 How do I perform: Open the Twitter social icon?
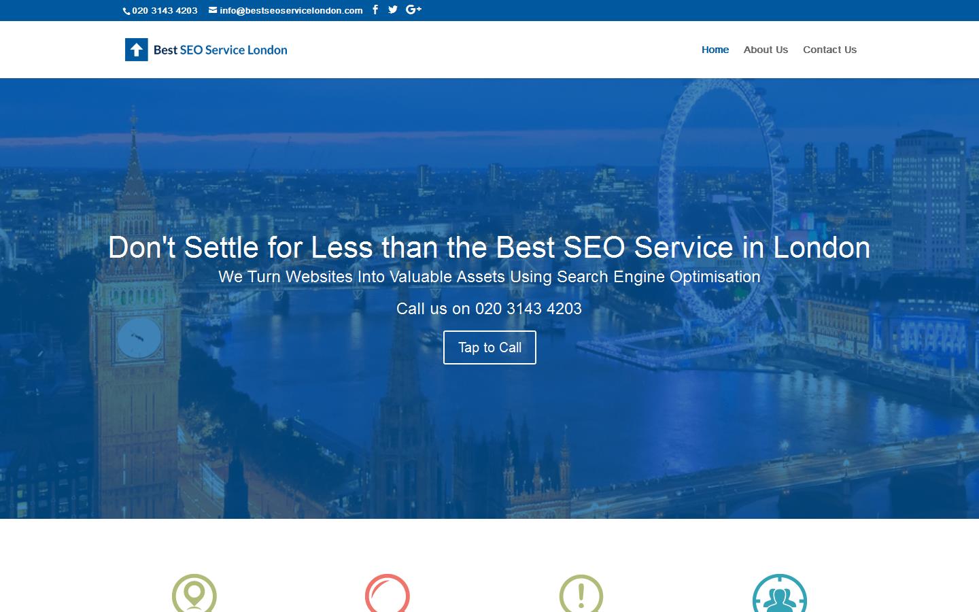(393, 10)
